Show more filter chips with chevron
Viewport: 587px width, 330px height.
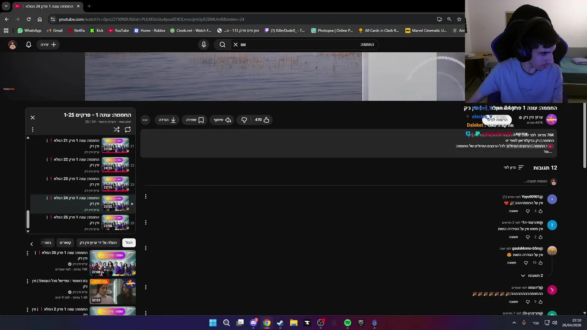32,244
